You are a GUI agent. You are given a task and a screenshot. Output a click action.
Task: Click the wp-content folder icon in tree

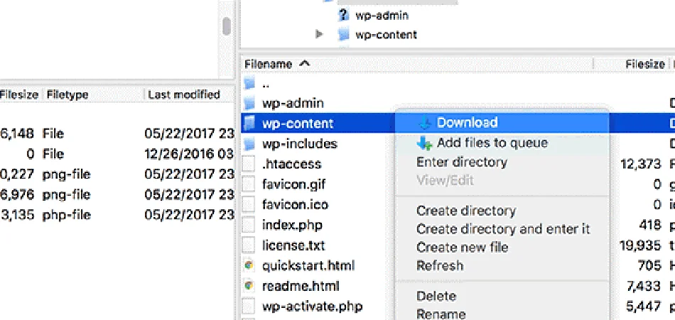(344, 34)
